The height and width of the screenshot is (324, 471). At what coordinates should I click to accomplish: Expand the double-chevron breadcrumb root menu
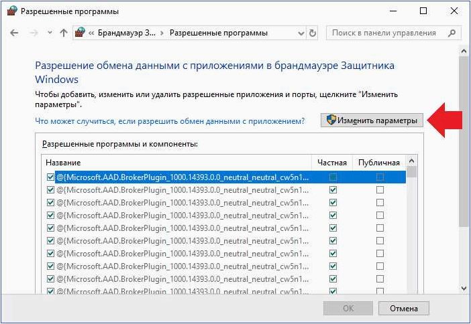(91, 33)
